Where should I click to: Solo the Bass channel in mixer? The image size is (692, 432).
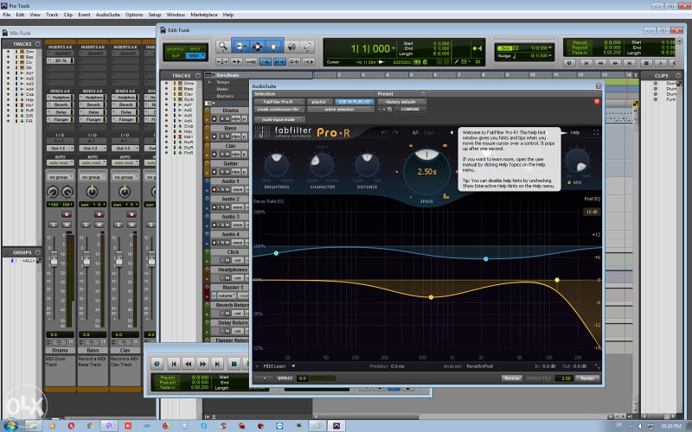click(86, 225)
